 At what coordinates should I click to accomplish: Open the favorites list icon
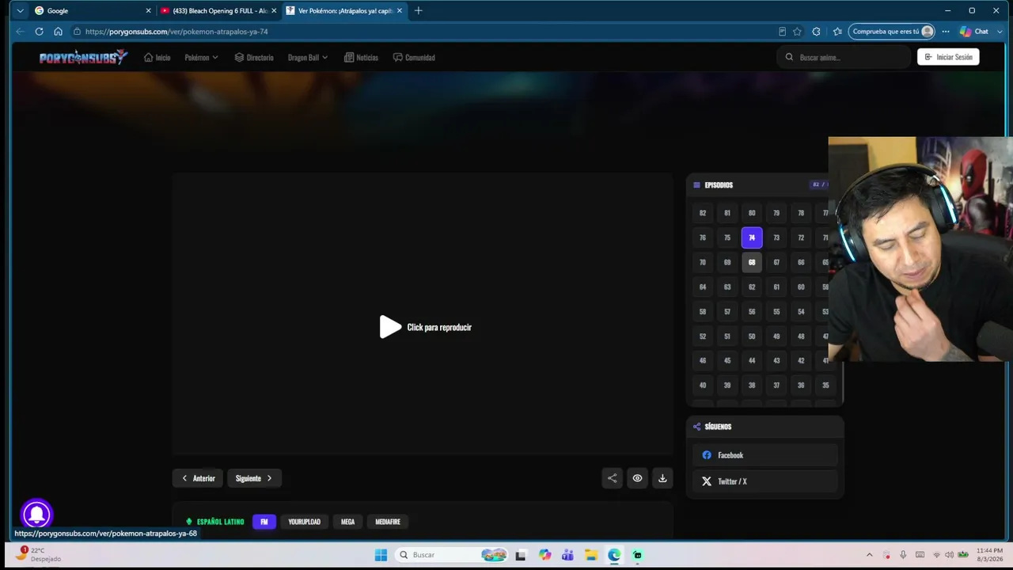[837, 32]
